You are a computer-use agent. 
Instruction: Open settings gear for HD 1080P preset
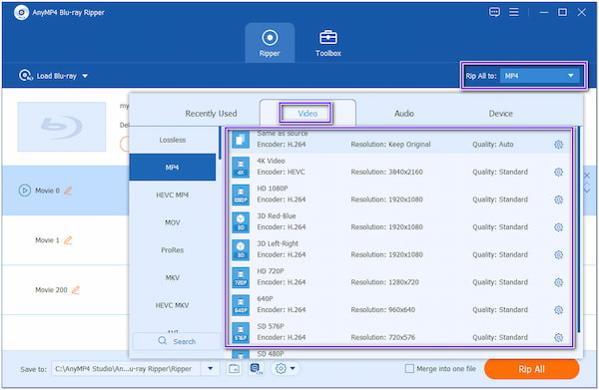[558, 199]
